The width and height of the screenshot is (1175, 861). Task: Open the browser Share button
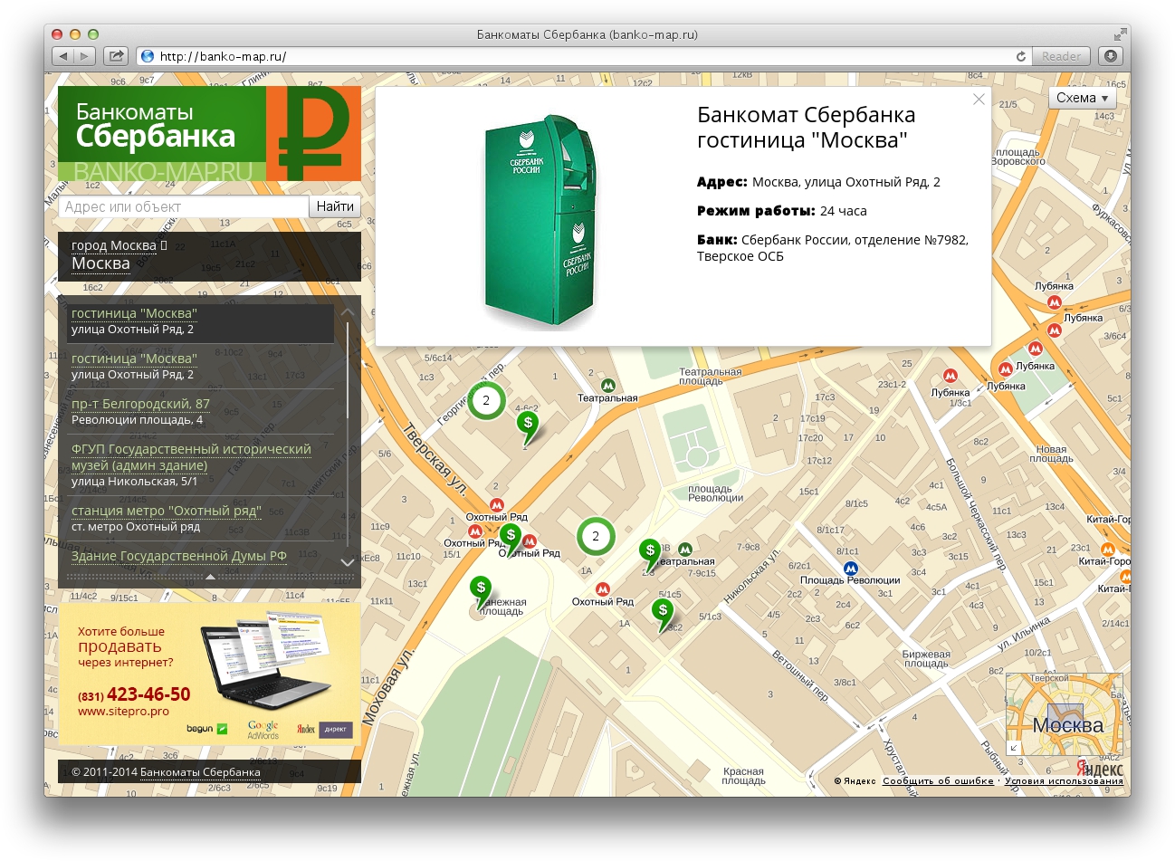click(x=116, y=56)
